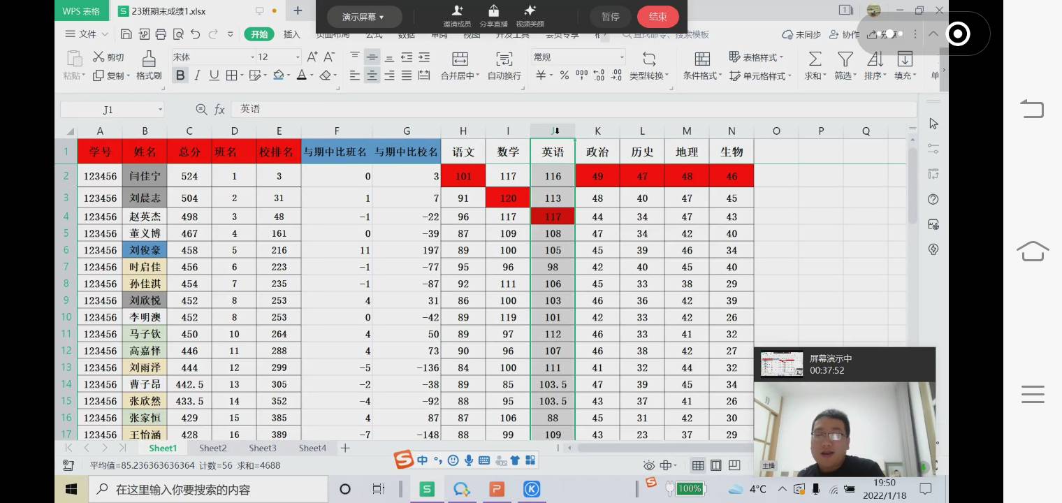
Task: Switch to the Sheet2 tab
Action: click(x=213, y=448)
